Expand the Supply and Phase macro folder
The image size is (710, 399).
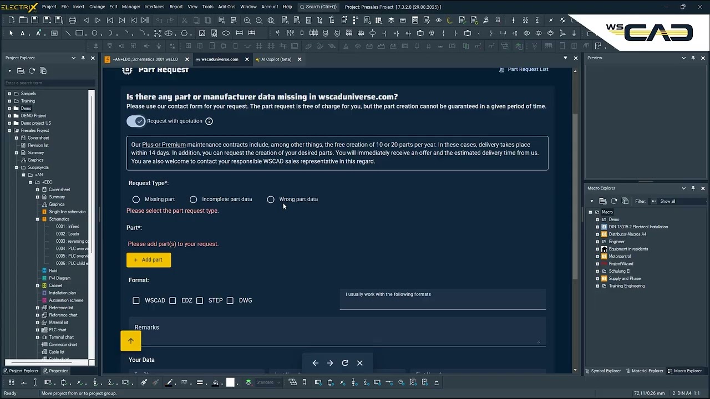(597, 279)
